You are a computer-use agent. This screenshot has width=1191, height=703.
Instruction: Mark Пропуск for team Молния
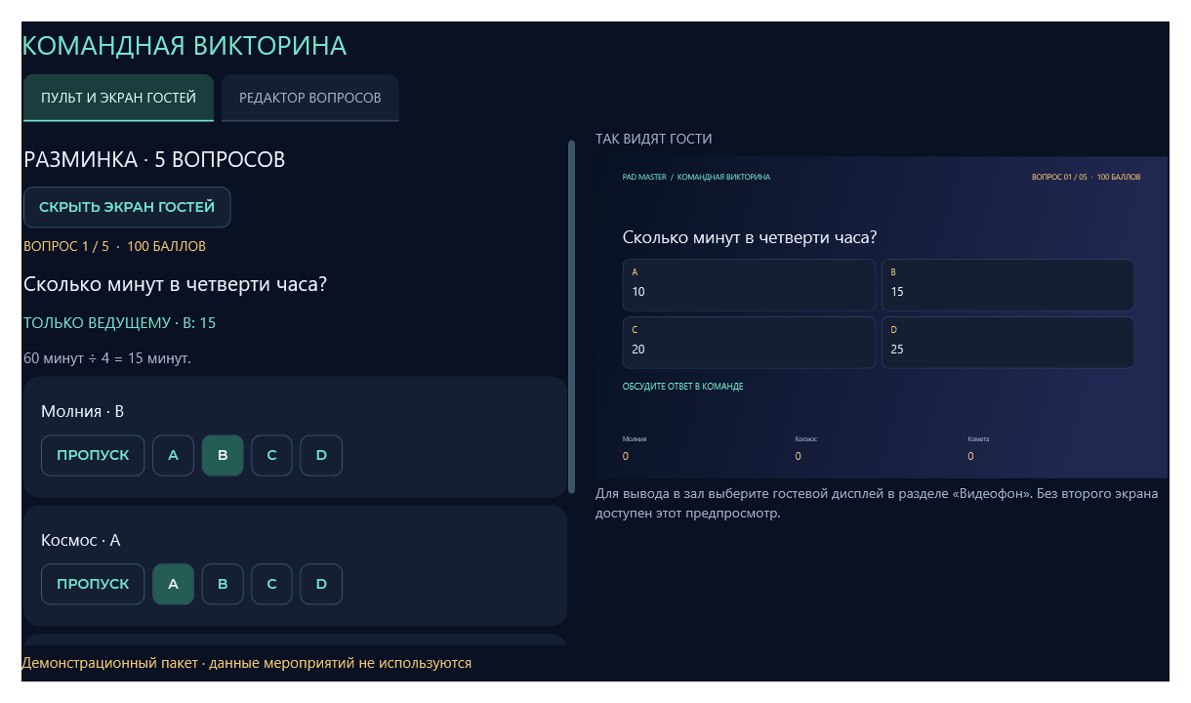pos(93,455)
